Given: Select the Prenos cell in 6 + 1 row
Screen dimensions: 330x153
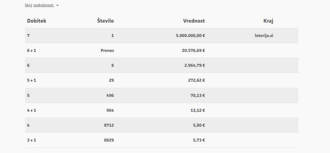Looking at the screenshot, I should pos(107,50).
